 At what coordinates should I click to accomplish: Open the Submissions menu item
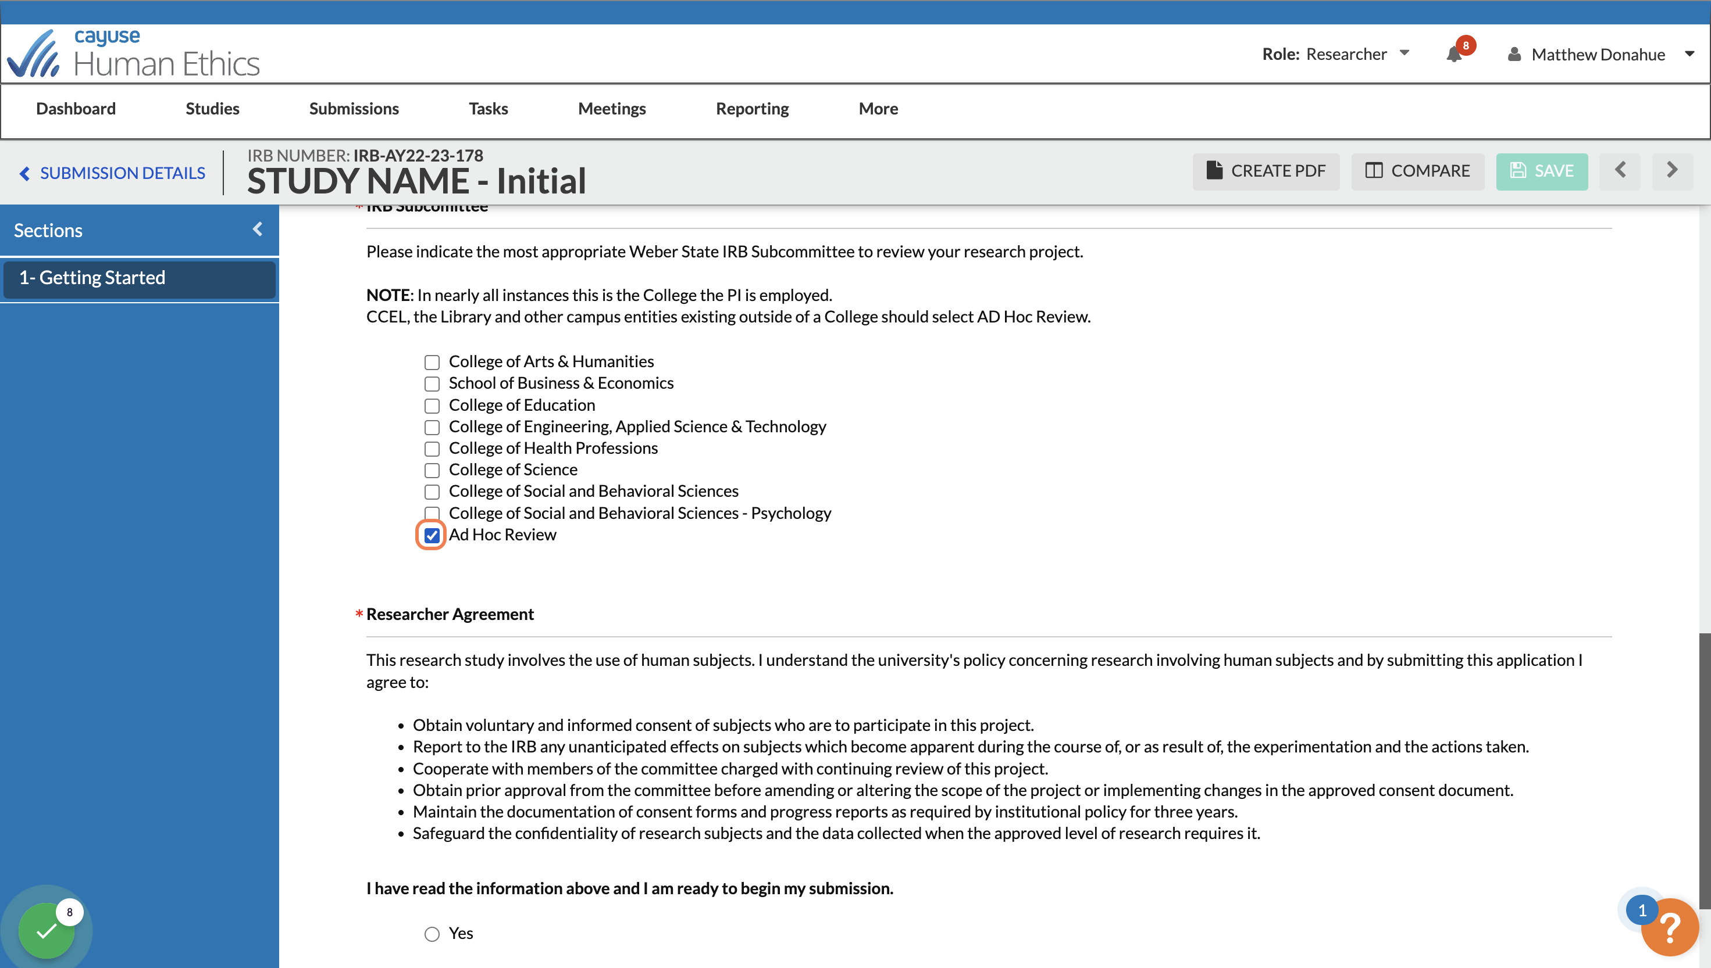(x=354, y=109)
